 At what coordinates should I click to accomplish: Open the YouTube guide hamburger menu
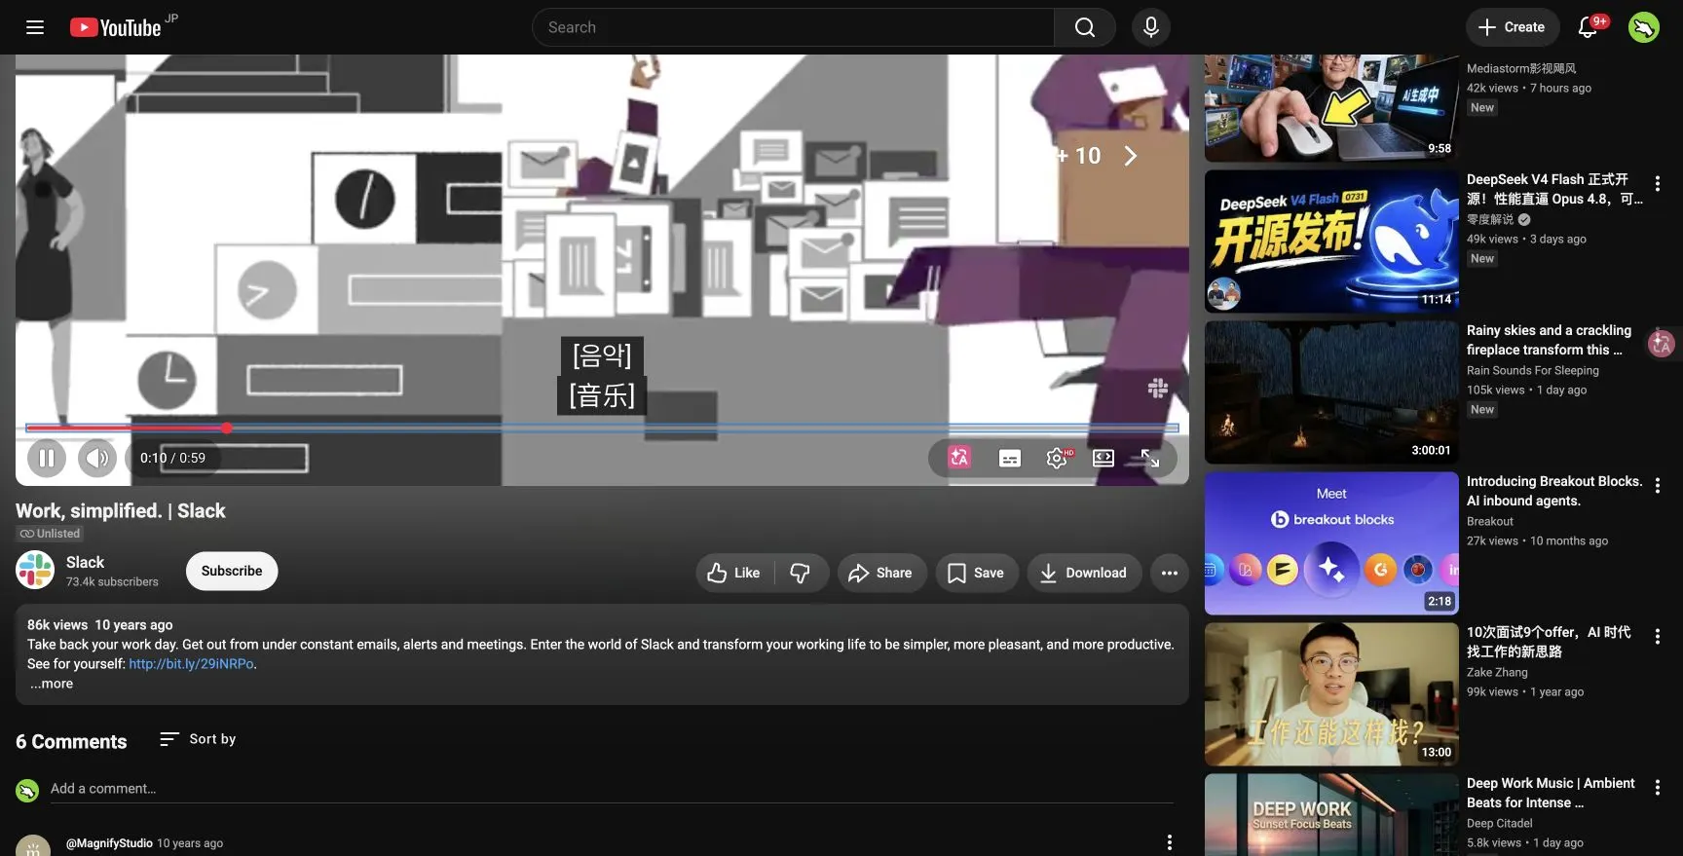point(35,27)
